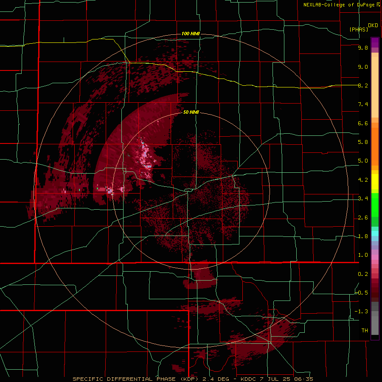
Task: Click the 2.6 scale value
Action: (363, 218)
